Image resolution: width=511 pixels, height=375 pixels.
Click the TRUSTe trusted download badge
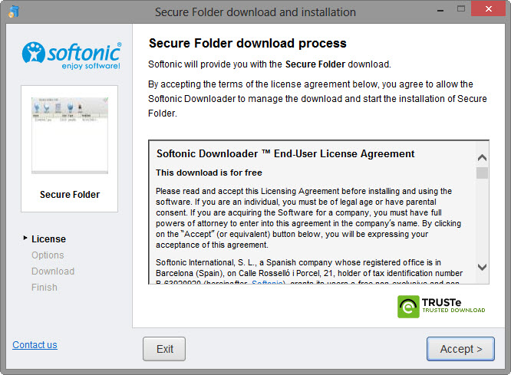[441, 306]
